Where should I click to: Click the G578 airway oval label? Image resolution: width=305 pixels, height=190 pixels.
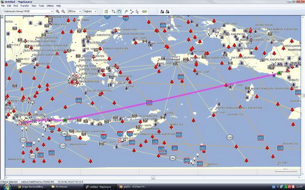[x=32, y=156]
